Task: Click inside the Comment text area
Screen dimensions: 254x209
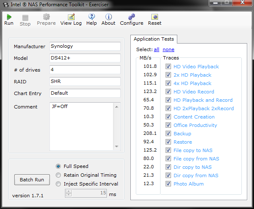Action: 81,126
